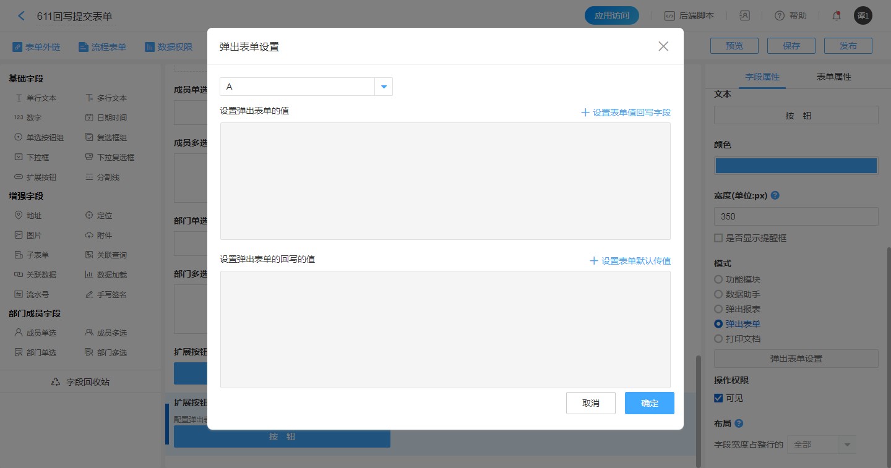The height and width of the screenshot is (468, 891).
Task: Click the 帮助 question mark icon
Action: (x=780, y=16)
